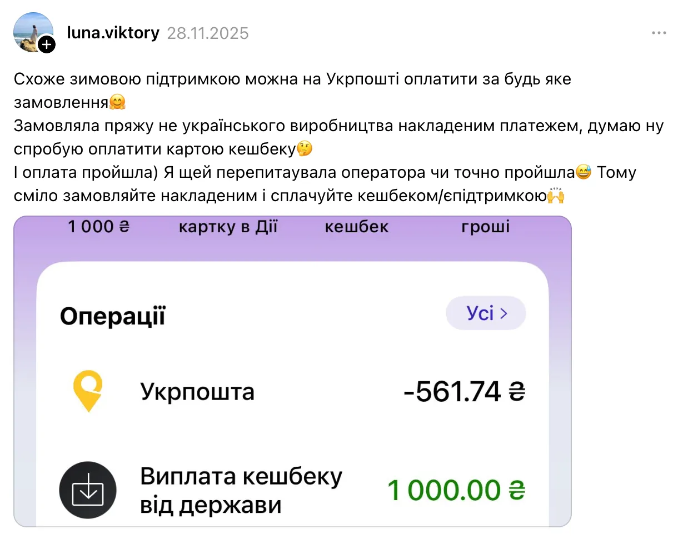This screenshot has height=539, width=678.
Task: Expand all operations via Усі control
Action: pyautogui.click(x=486, y=313)
